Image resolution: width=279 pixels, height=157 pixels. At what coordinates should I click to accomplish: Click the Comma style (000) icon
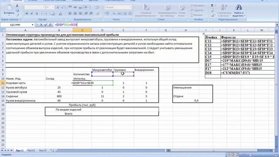click(x=119, y=14)
